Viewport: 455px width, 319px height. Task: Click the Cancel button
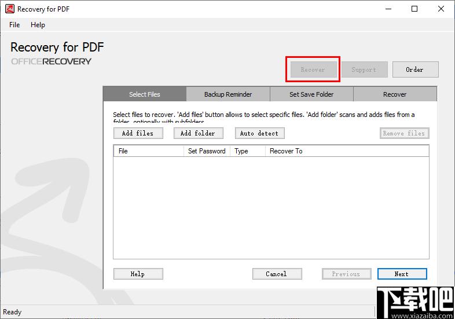point(277,274)
